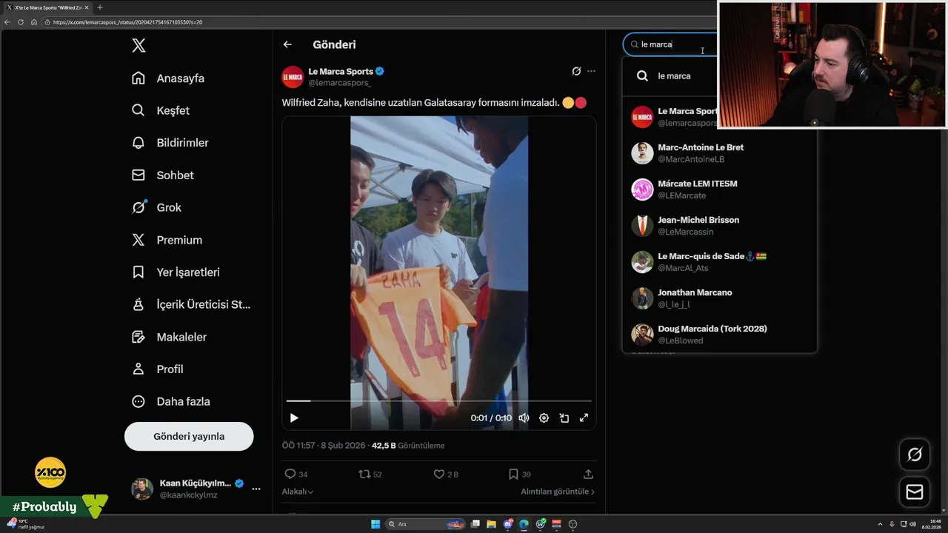Click the video progress bar
The image size is (948, 533).
(x=438, y=400)
